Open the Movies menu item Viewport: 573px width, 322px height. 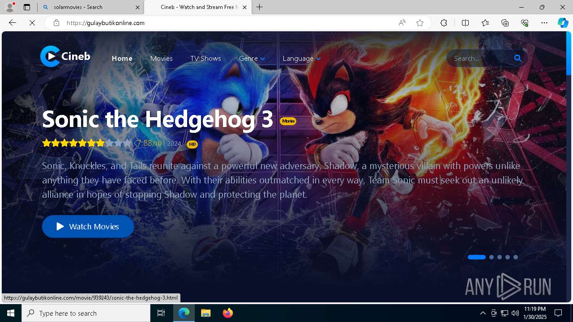click(161, 58)
